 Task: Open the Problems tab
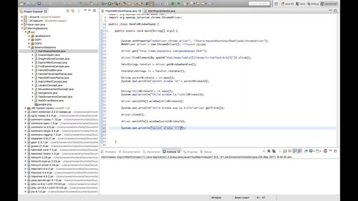click(x=109, y=152)
